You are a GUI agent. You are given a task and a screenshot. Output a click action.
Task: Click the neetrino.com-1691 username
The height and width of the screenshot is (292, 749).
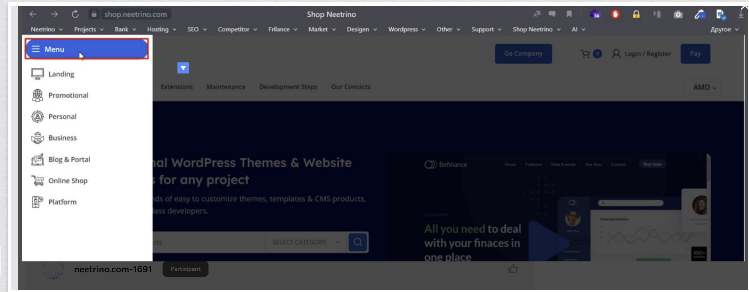[113, 269]
